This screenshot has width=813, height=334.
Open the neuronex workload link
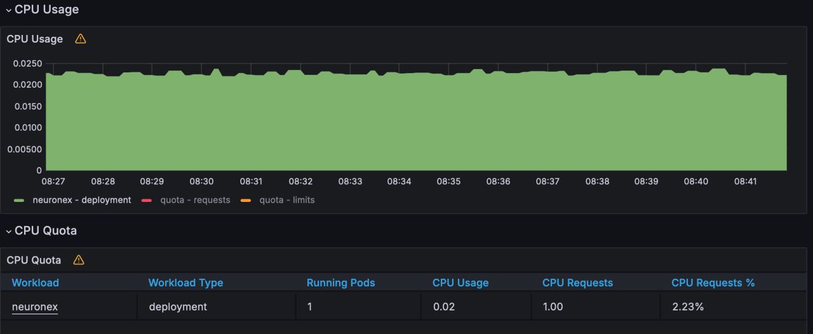click(x=35, y=307)
